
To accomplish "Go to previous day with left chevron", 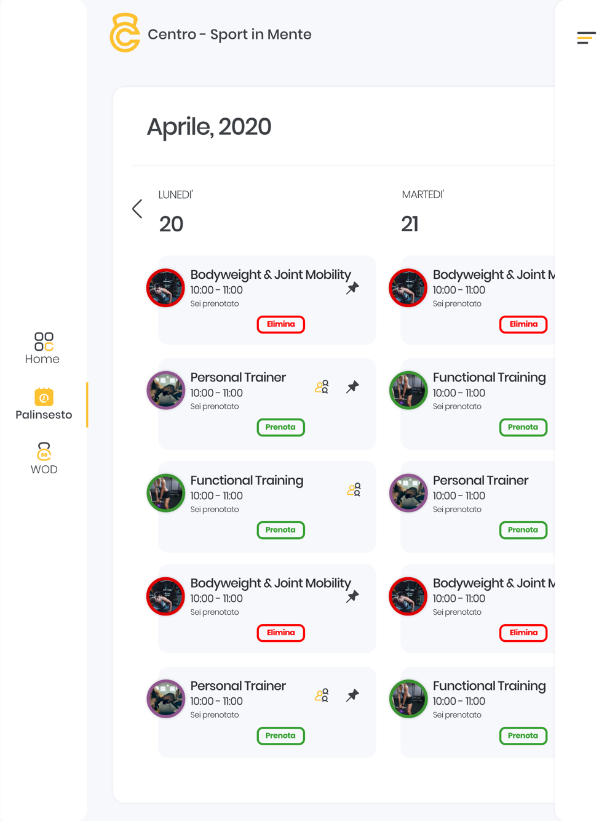I will 137,209.
